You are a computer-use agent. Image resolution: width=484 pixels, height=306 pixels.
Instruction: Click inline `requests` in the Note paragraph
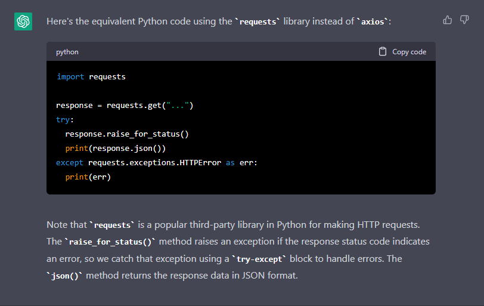(x=111, y=225)
